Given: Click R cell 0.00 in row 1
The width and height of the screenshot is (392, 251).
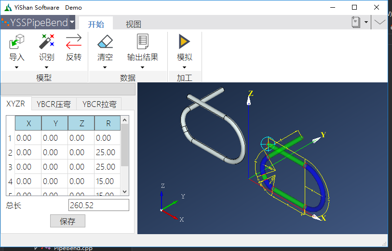Looking at the screenshot, I should (x=108, y=138).
